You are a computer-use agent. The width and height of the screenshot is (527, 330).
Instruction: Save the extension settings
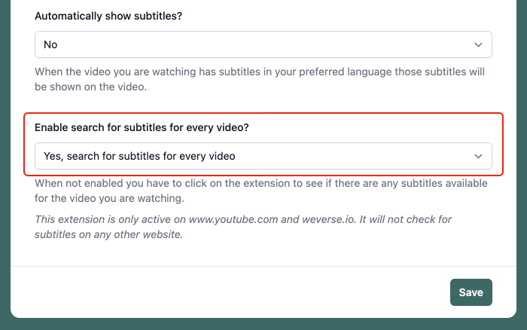(x=471, y=292)
